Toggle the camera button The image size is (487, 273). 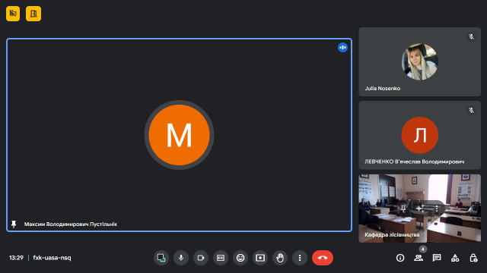click(201, 258)
